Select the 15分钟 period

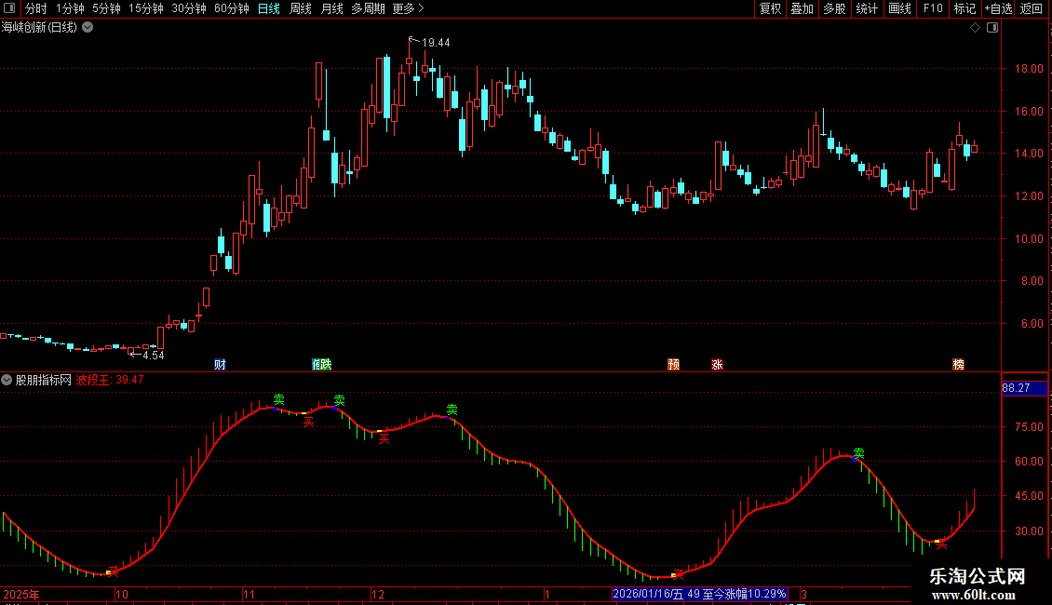[x=145, y=8]
